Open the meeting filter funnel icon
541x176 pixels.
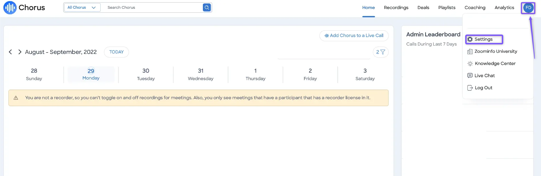383,52
